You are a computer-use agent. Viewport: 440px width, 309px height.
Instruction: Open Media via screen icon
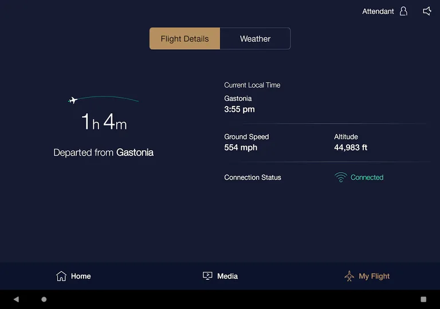207,276
